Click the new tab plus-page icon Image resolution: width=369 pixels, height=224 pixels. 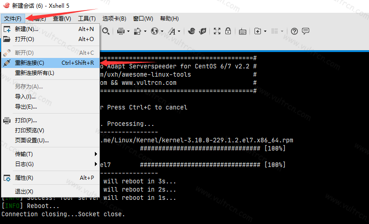pyautogui.click(x=258, y=31)
